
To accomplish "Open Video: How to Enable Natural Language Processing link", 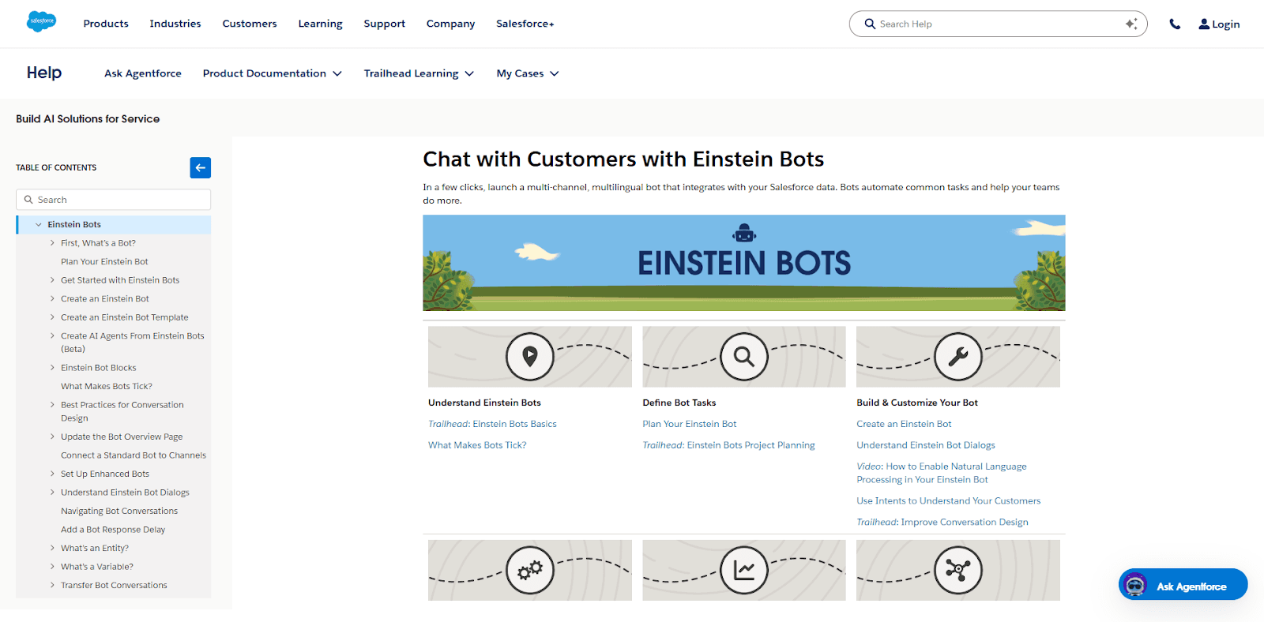I will point(942,473).
